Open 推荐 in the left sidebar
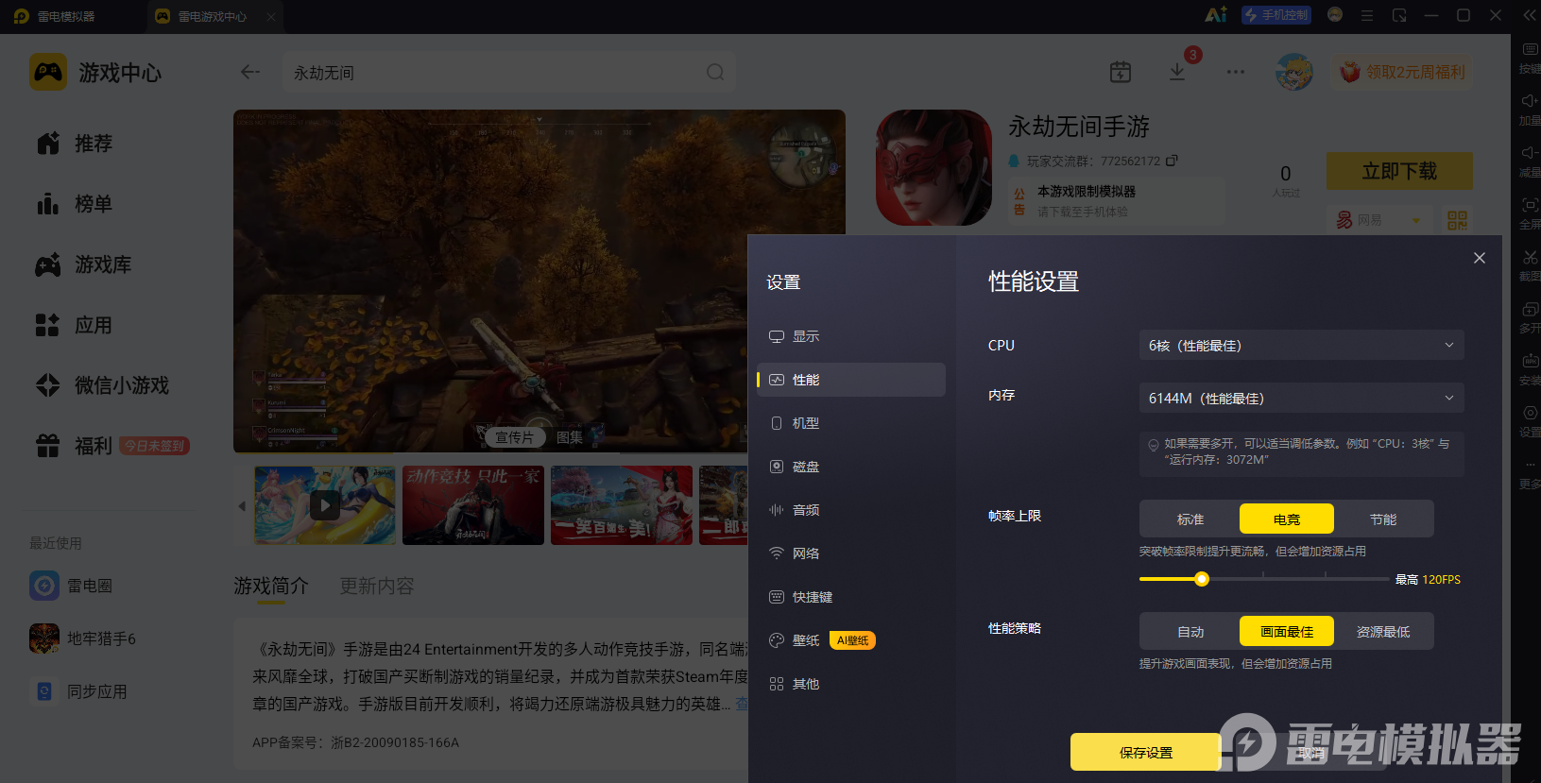The image size is (1541, 783). point(75,144)
